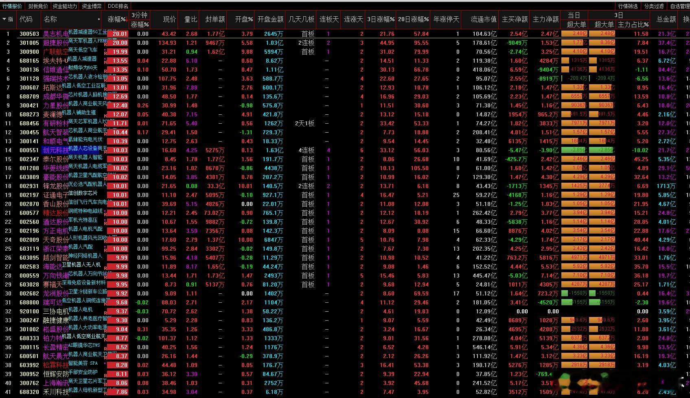Viewport: 690px width, 398px height.
Task: Select stock 昊志机电 in the list
Action: pos(56,34)
